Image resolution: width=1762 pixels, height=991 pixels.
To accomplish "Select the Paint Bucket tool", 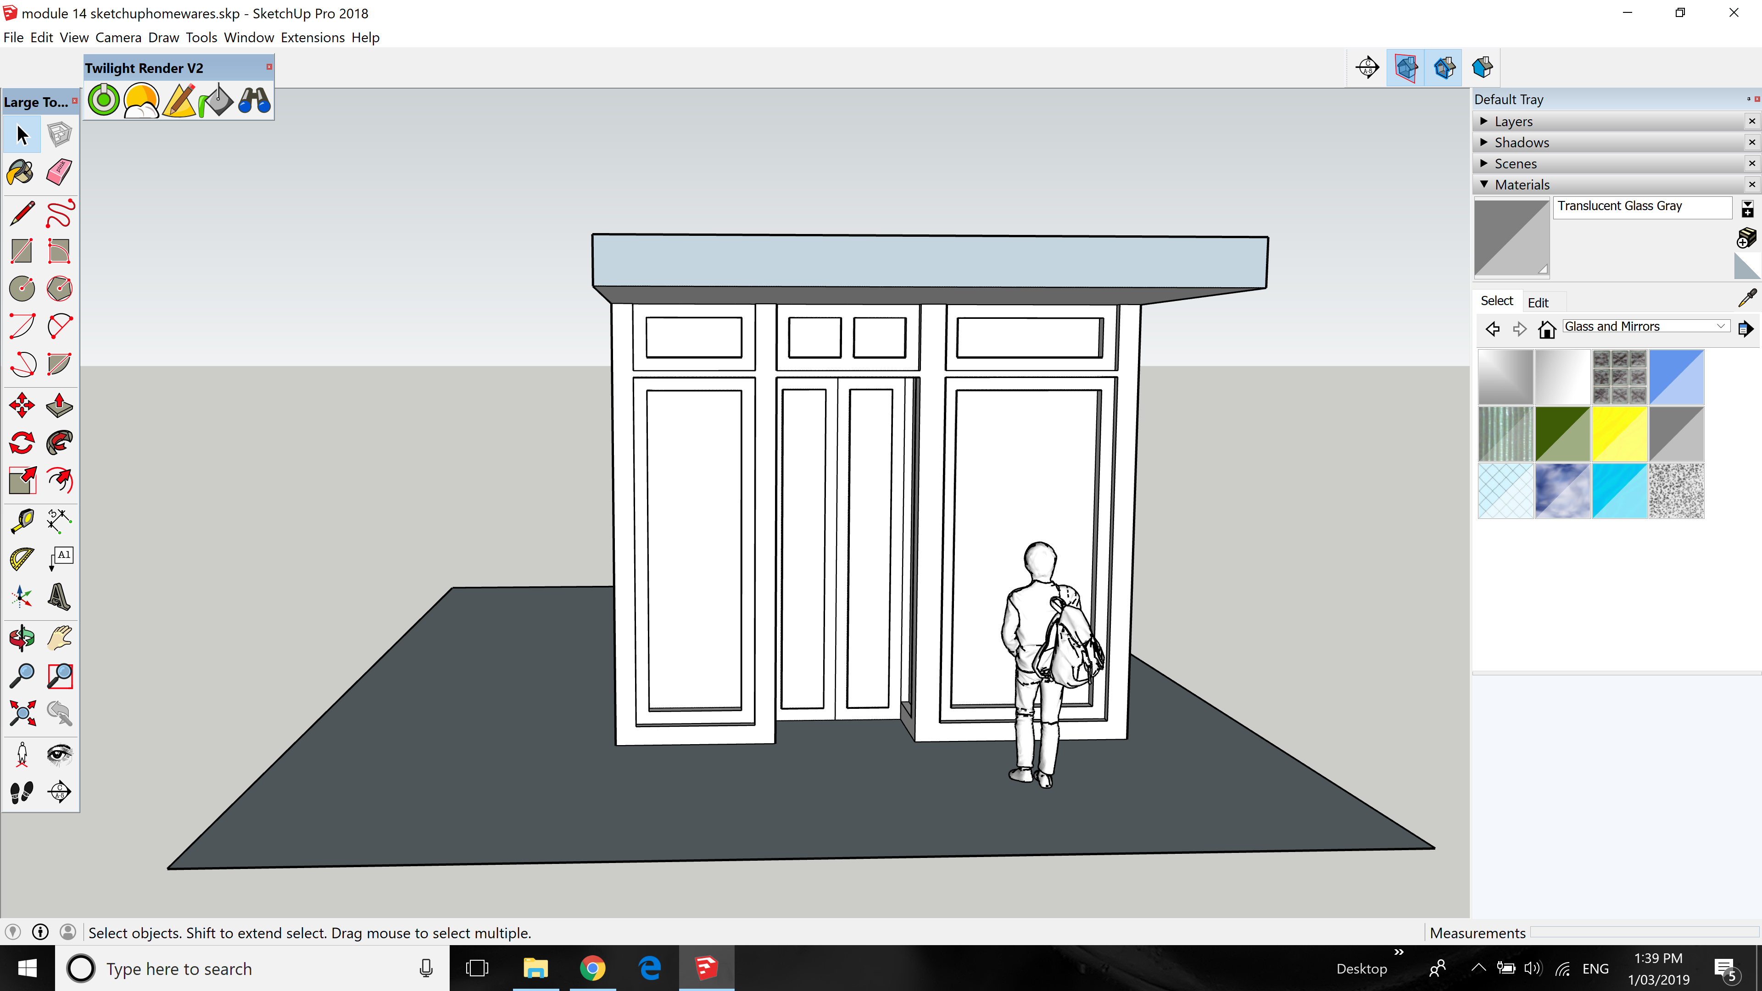I will coord(21,172).
